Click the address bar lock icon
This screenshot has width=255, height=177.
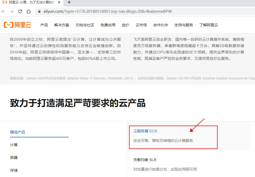click(x=39, y=11)
